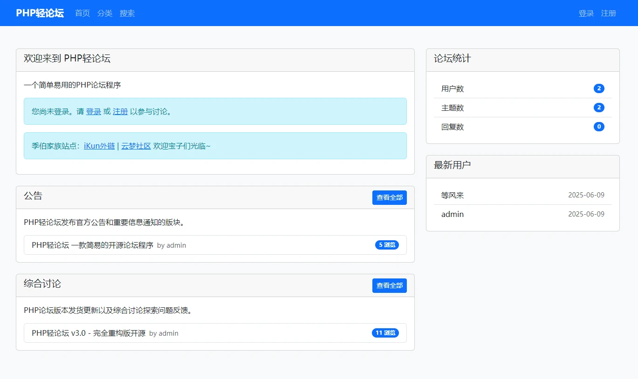This screenshot has width=638, height=379.
Task: Click user 等风来 in 最新用户
Action: click(453, 195)
